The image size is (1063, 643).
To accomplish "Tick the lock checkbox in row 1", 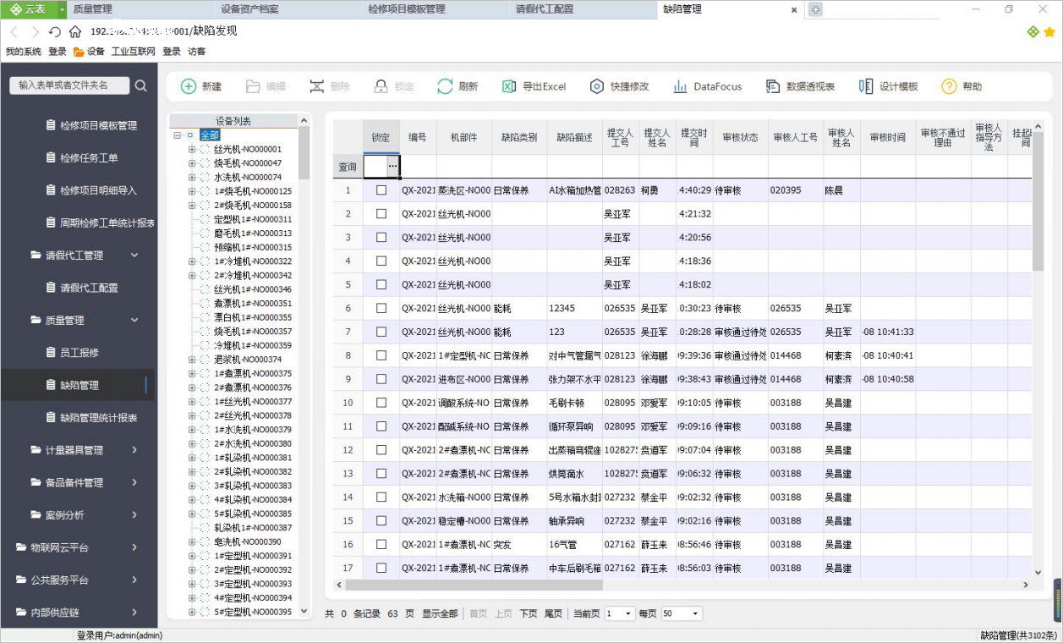I will point(381,190).
